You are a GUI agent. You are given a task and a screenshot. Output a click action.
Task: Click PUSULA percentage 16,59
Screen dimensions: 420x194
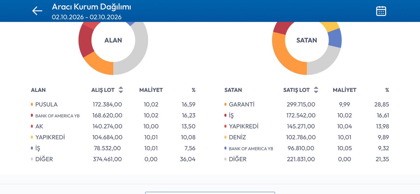188,104
